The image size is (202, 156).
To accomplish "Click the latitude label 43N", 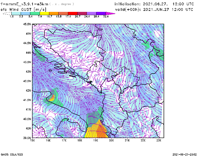I will point(28,71).
